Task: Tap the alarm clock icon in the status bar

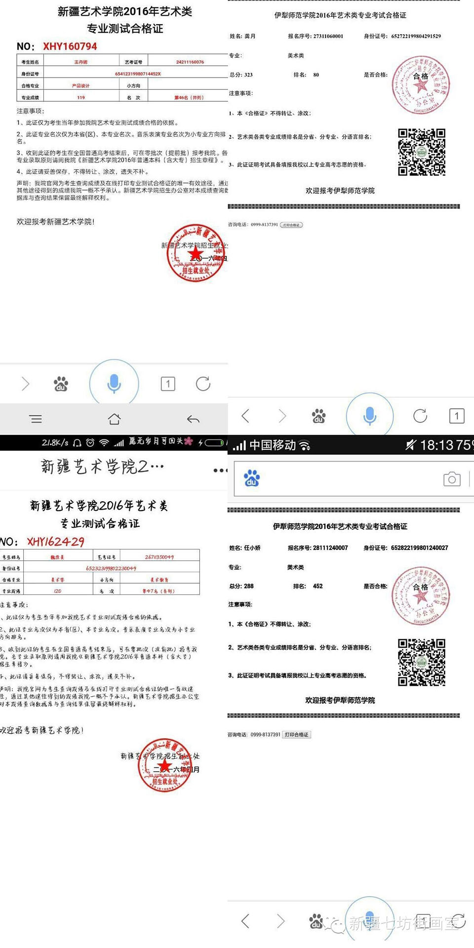Action: 90,442
